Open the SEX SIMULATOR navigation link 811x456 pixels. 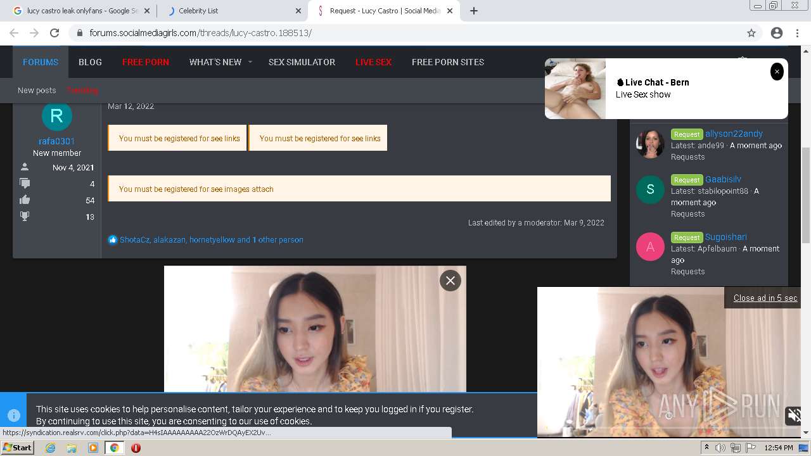click(x=302, y=62)
